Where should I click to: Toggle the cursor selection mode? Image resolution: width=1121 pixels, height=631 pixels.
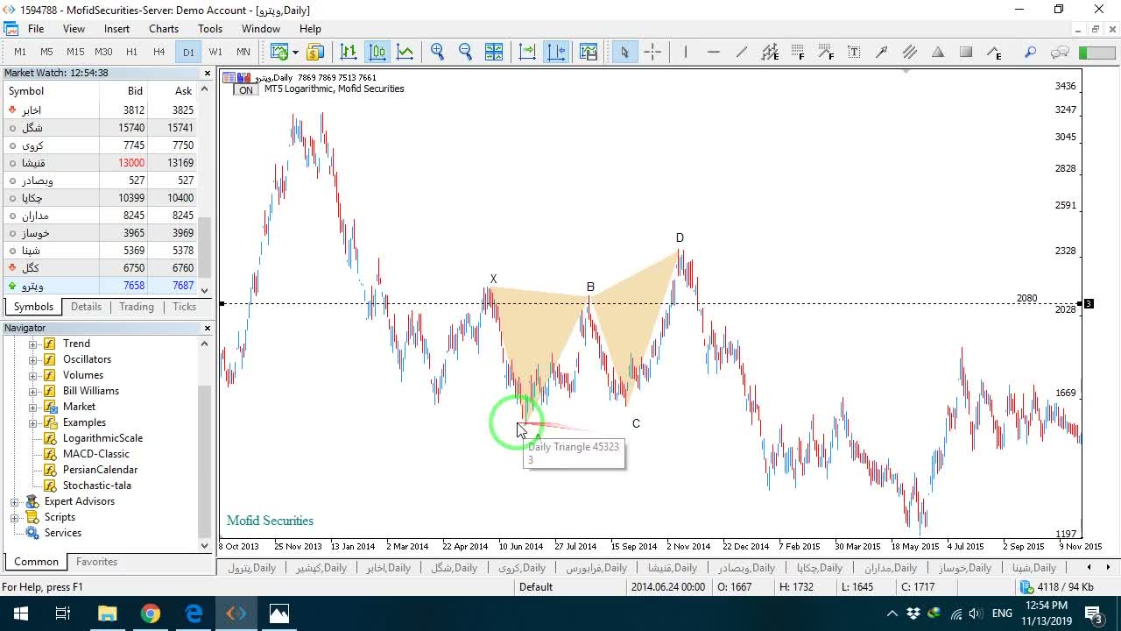click(x=624, y=52)
